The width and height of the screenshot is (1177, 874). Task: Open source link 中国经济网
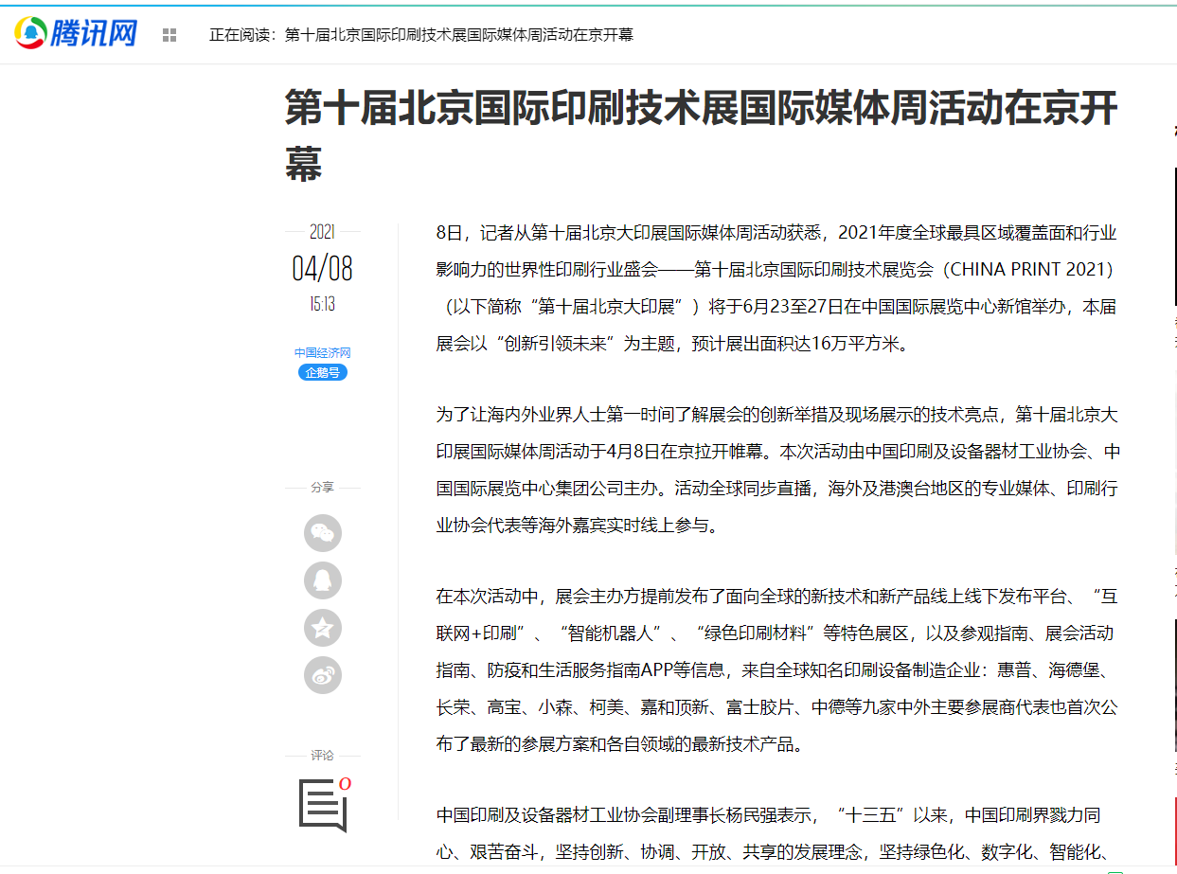323,352
